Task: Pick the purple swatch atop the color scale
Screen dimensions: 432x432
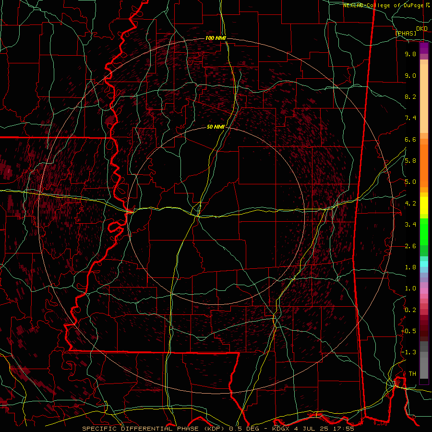Action: coord(424,48)
